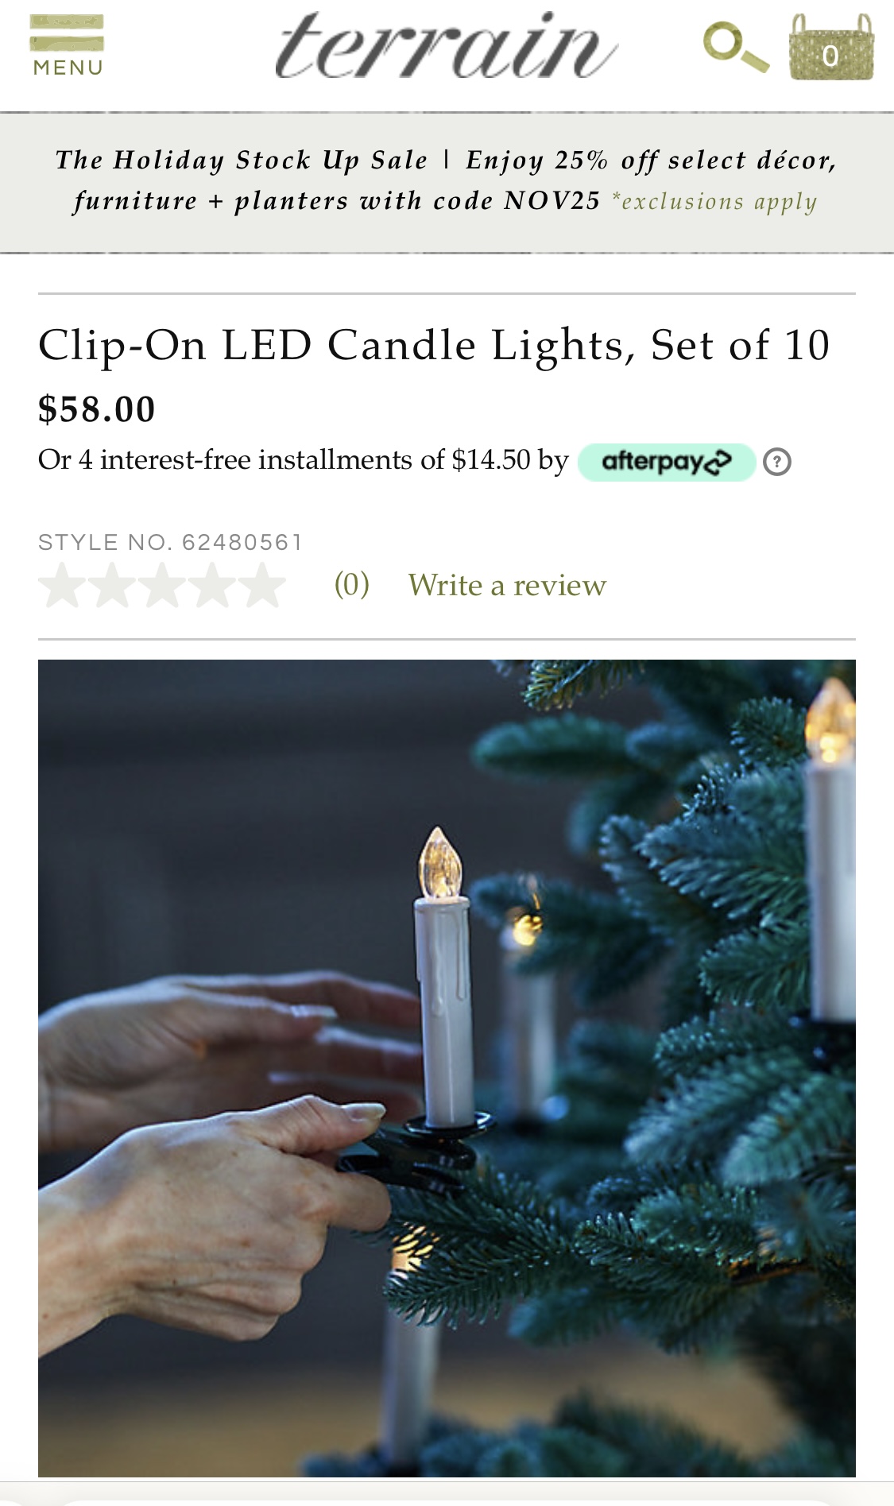Select the fifth rating star

261,586
